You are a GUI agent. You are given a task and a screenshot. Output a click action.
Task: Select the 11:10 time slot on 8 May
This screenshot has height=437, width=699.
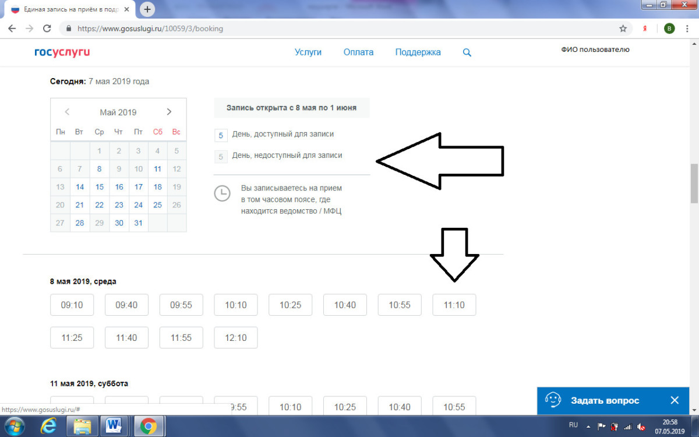pos(454,305)
